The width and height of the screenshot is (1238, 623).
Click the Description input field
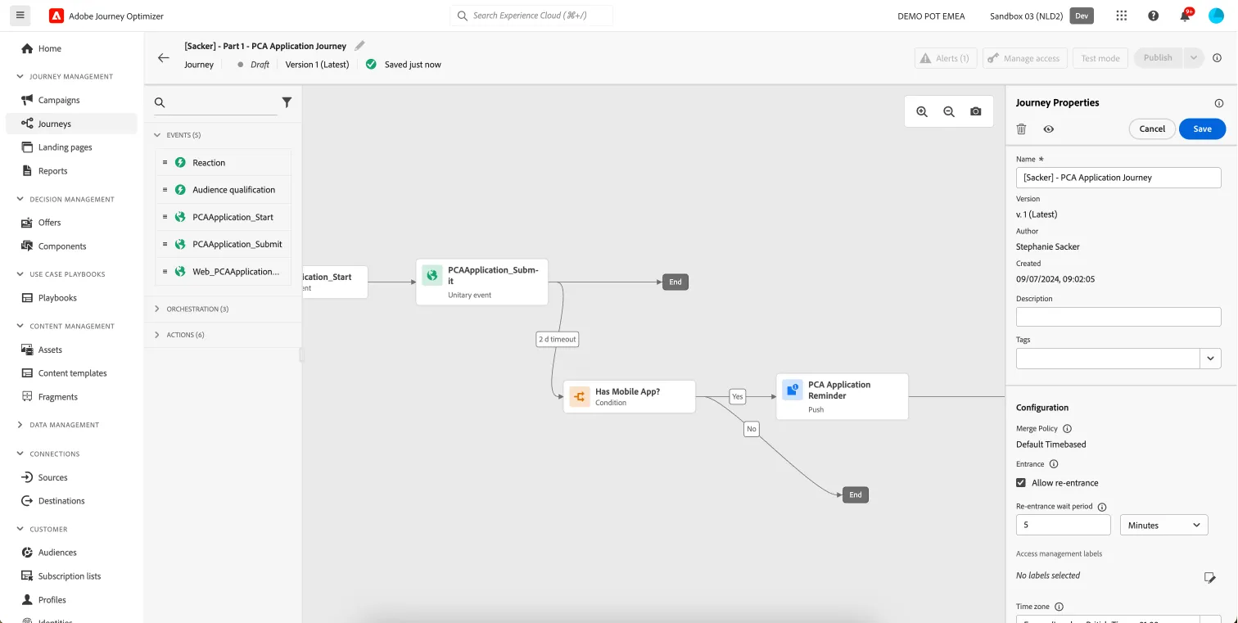1118,317
